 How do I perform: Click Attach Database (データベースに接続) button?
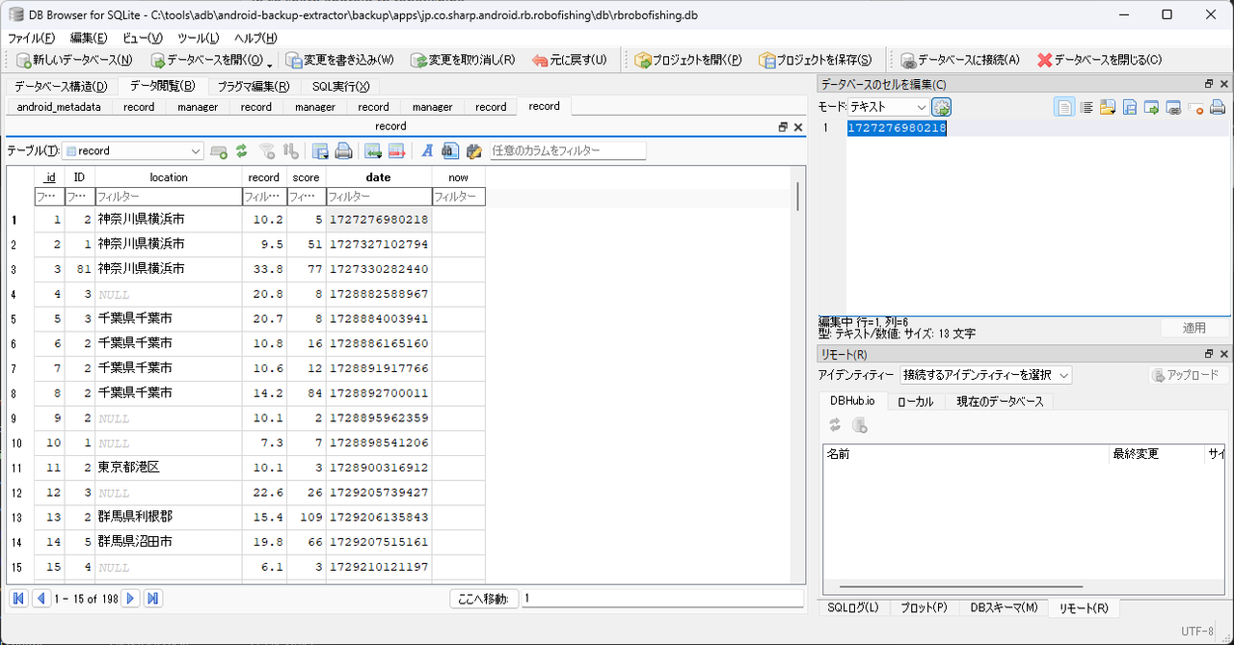point(960,60)
